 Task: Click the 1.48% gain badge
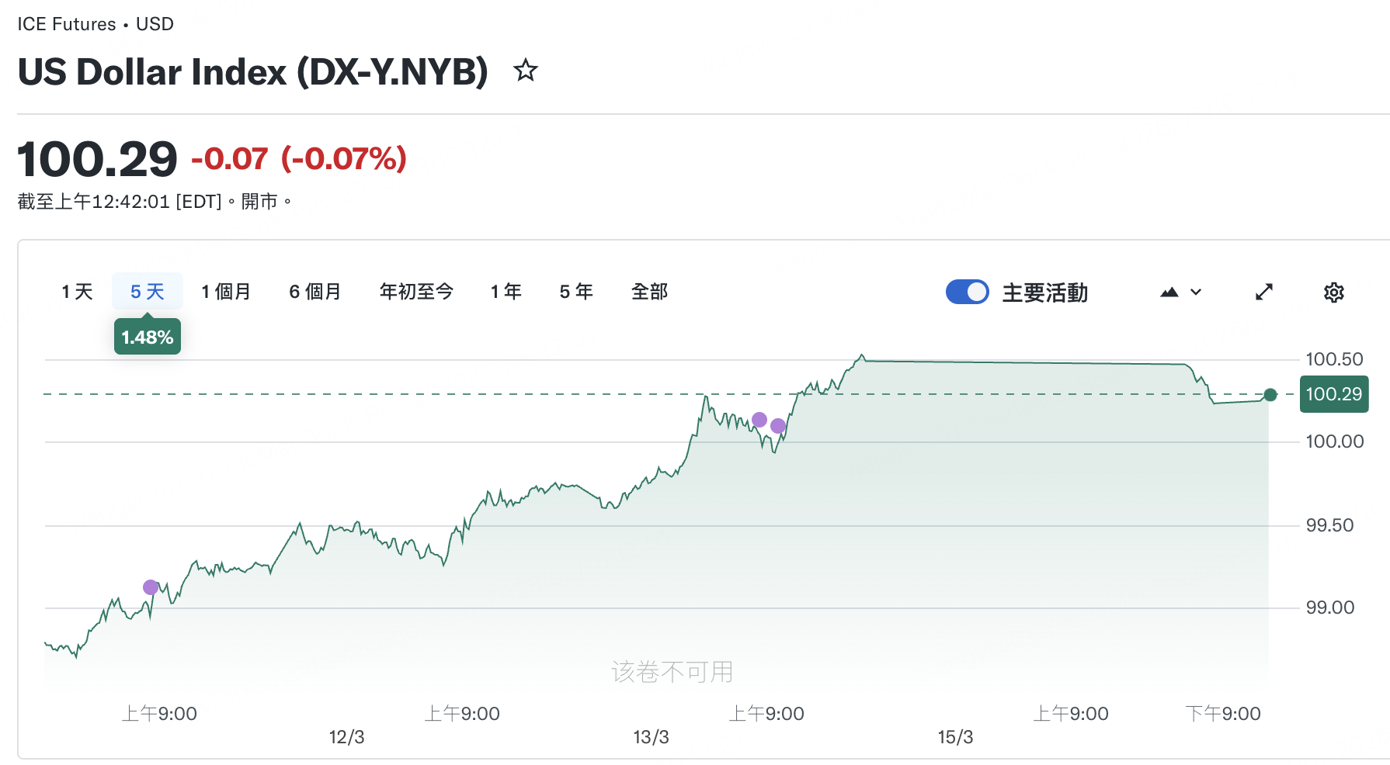pyautogui.click(x=147, y=336)
